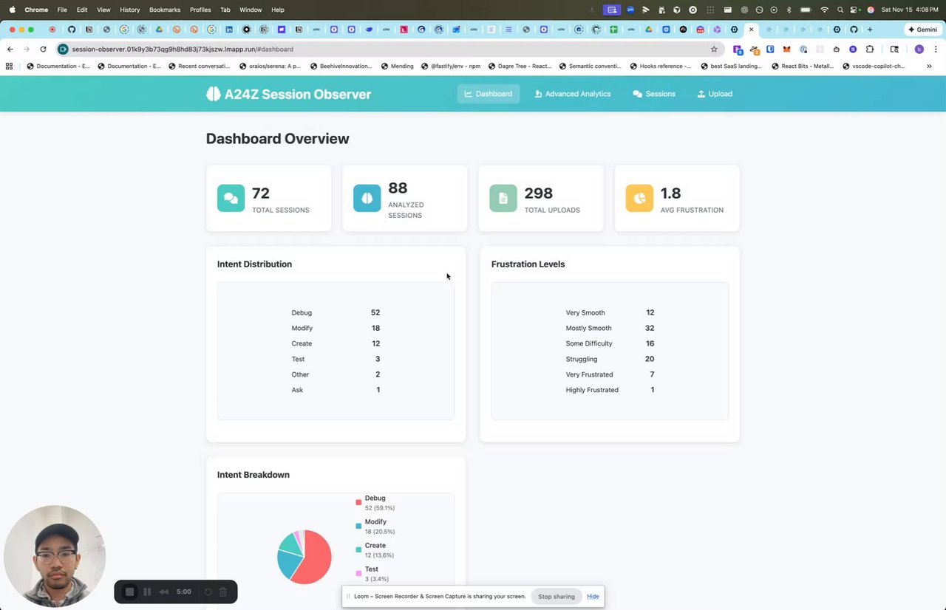This screenshot has width=946, height=610.
Task: Bookmark this page with star icon
Action: tap(714, 49)
